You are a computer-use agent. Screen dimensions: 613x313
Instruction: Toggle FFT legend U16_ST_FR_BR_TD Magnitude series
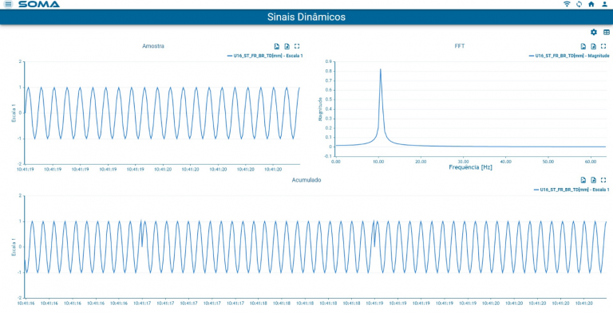[569, 57]
